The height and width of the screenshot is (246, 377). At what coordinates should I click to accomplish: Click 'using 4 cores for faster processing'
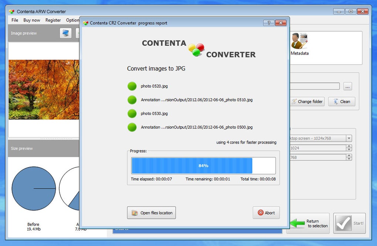pyautogui.click(x=247, y=142)
